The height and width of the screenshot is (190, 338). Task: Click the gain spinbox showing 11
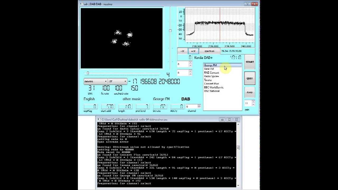[250, 103]
